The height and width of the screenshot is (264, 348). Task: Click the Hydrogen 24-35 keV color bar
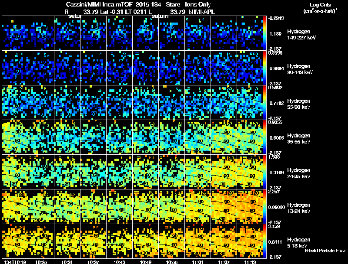click(264, 172)
